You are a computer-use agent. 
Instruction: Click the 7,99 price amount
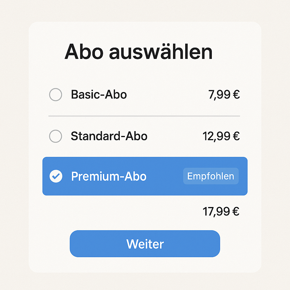coord(219,95)
